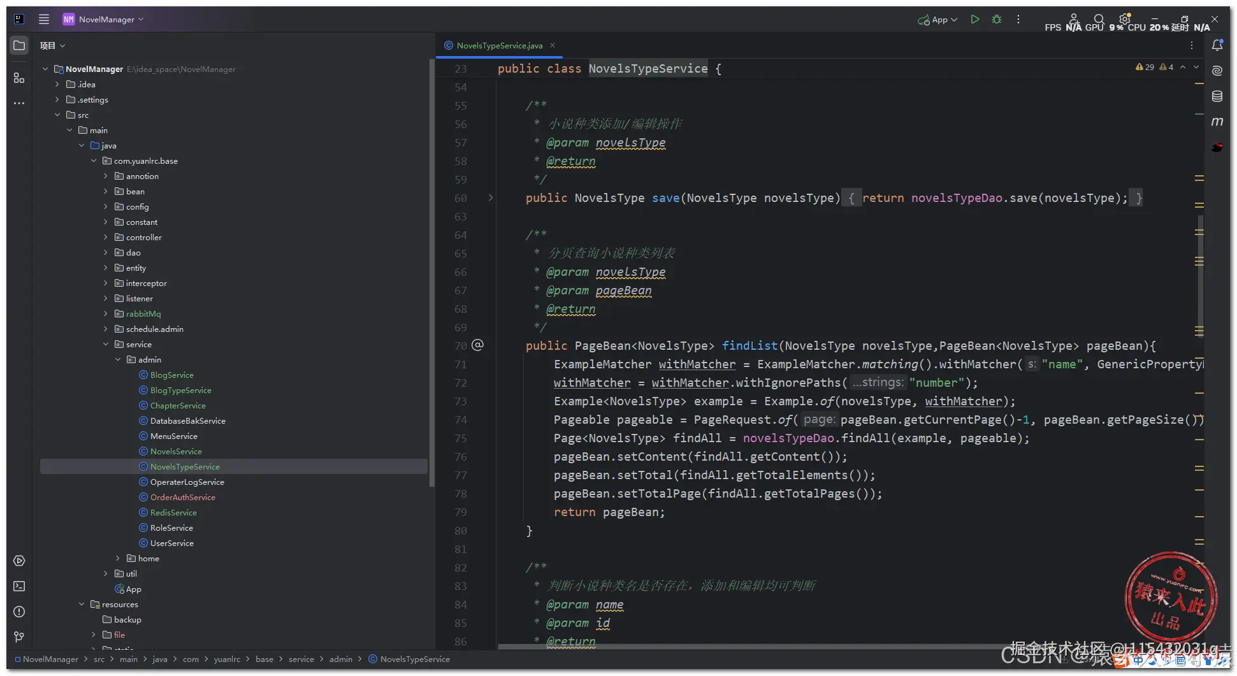Collapse the com.yuanlrc.base package
Viewport: 1237px width, 676px height.
[x=94, y=161]
